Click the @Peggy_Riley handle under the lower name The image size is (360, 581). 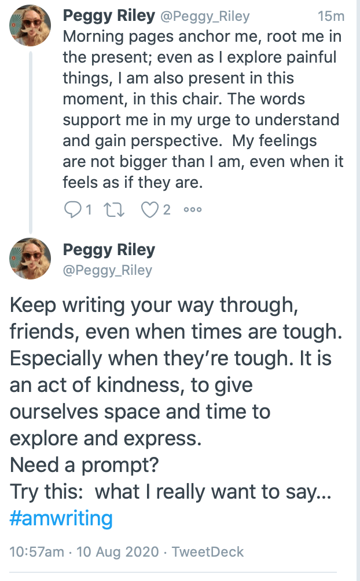click(107, 270)
